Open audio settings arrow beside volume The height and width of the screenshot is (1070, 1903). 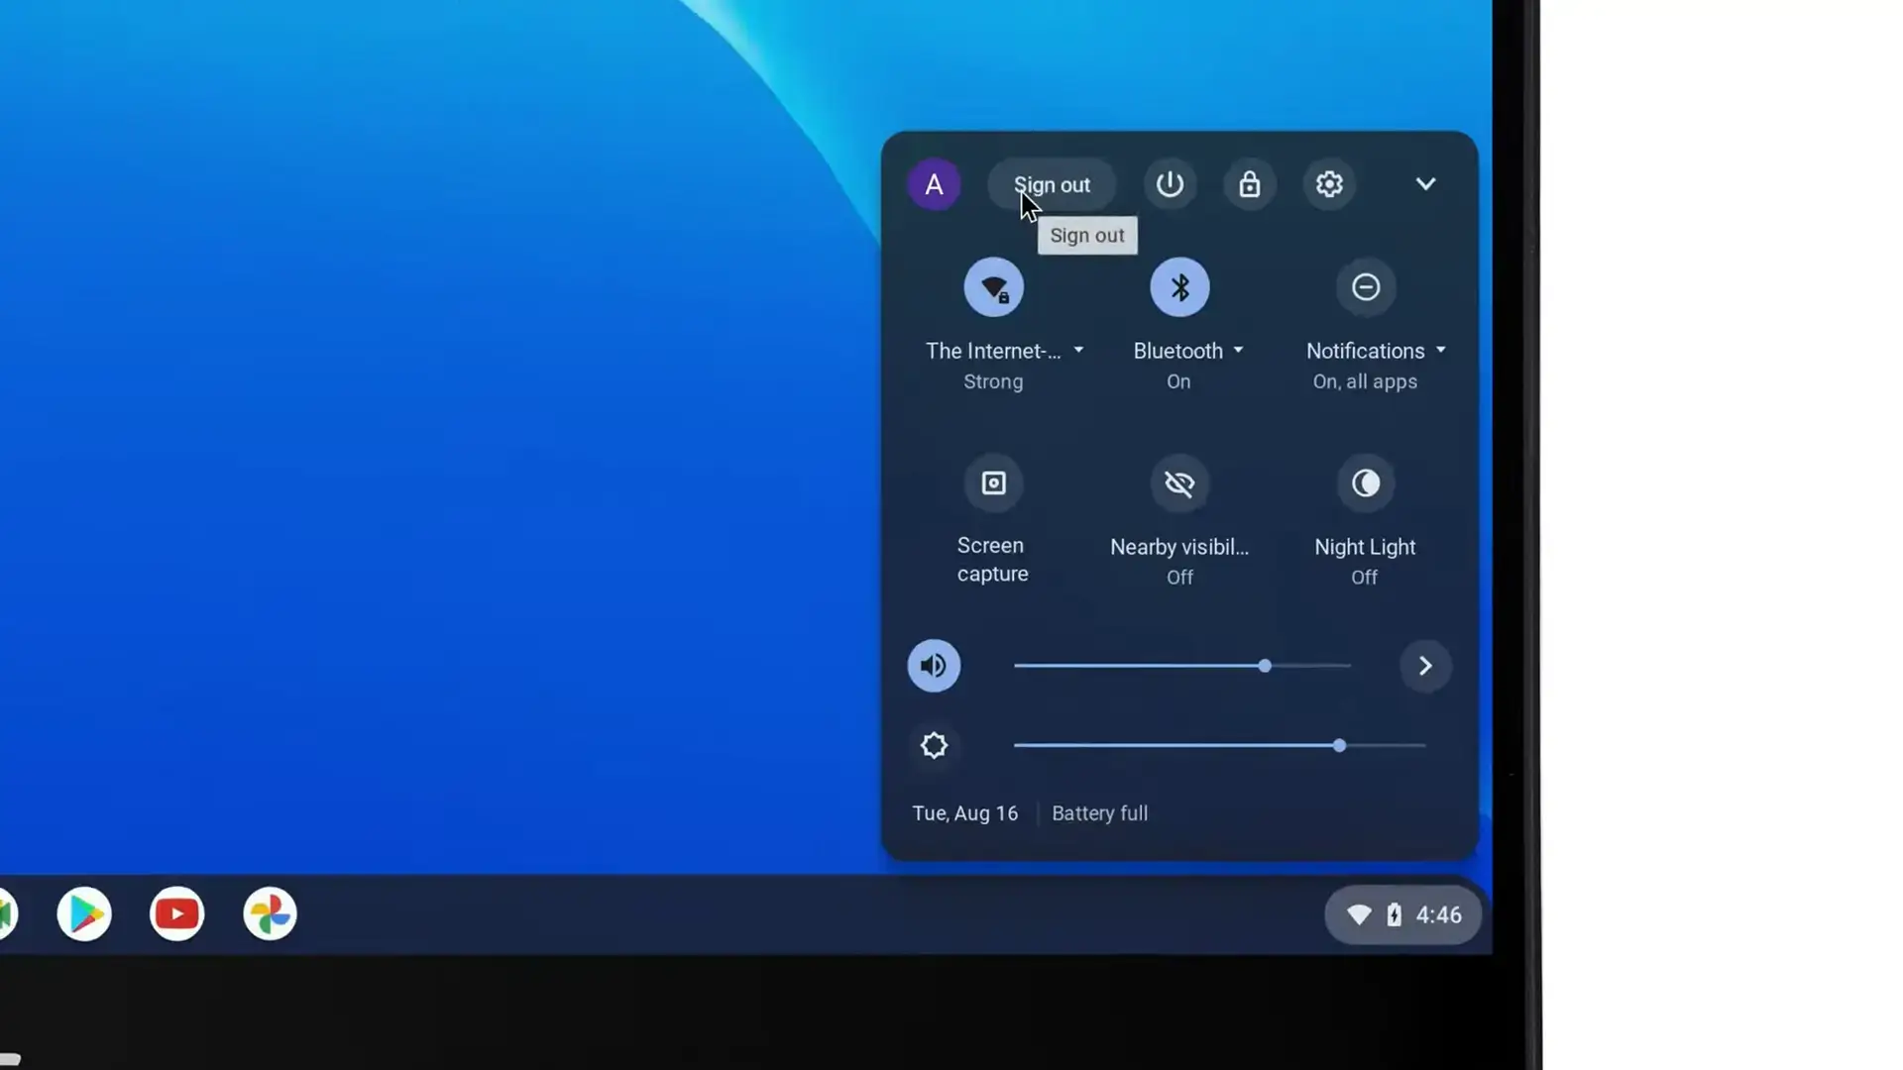tap(1425, 666)
